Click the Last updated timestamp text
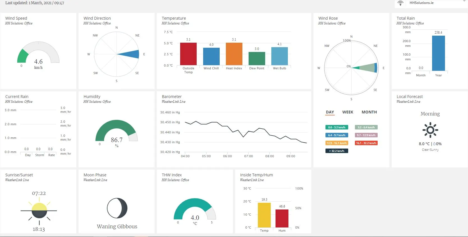This screenshot has width=468, height=237. (x=35, y=3)
